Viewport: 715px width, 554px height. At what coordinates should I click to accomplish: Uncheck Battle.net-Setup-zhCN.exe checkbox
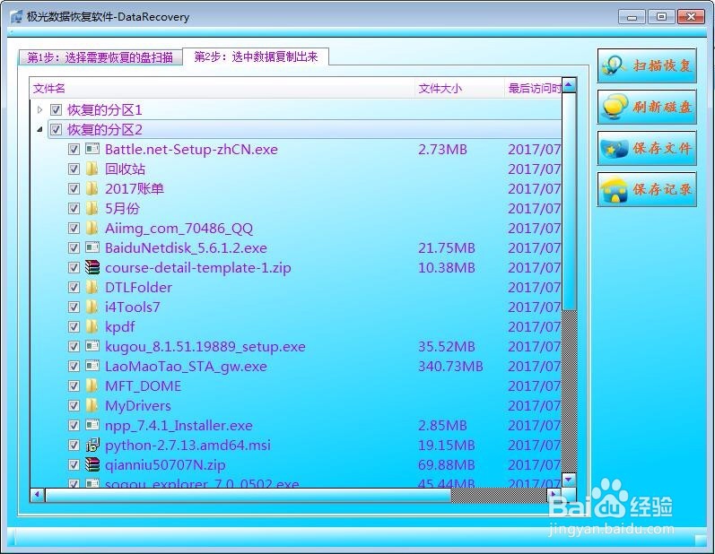click(74, 149)
